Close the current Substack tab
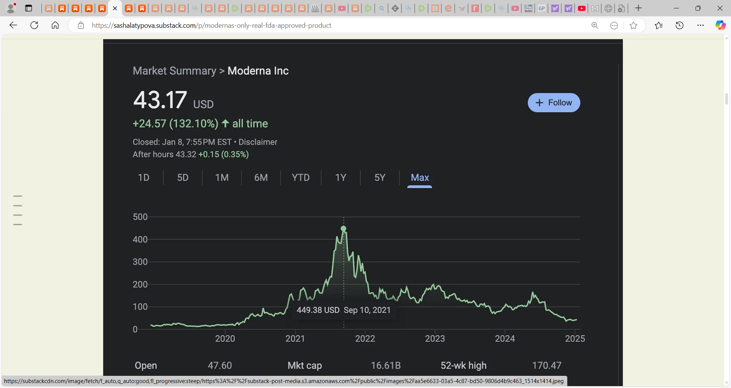The height and width of the screenshot is (388, 731). 115,8
